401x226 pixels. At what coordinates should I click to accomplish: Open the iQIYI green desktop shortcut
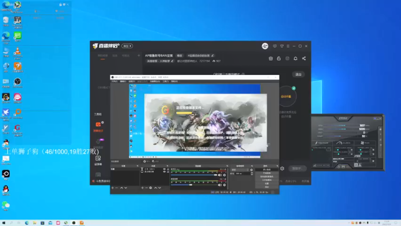pos(18,36)
